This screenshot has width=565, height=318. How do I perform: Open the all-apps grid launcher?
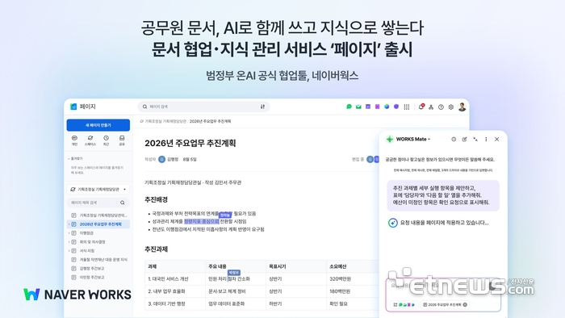coord(407,107)
